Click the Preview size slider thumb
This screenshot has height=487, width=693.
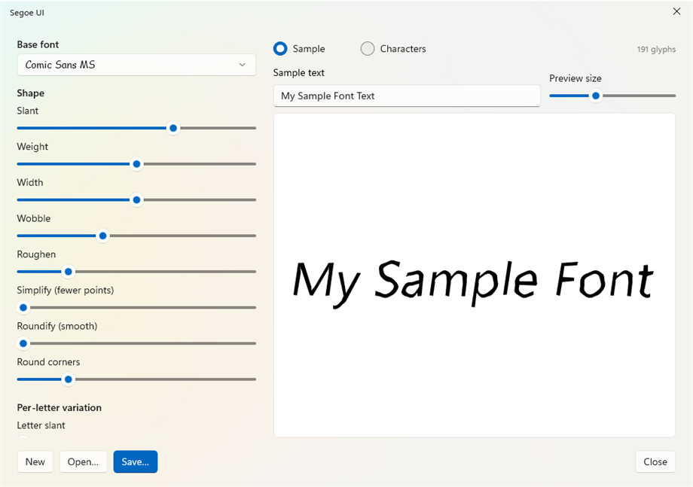596,96
